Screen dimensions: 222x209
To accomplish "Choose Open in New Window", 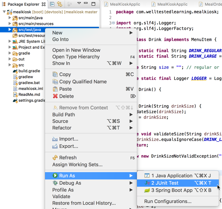I will coord(91,50).
